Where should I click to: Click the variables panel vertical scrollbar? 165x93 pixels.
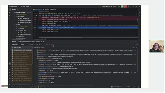(137, 61)
